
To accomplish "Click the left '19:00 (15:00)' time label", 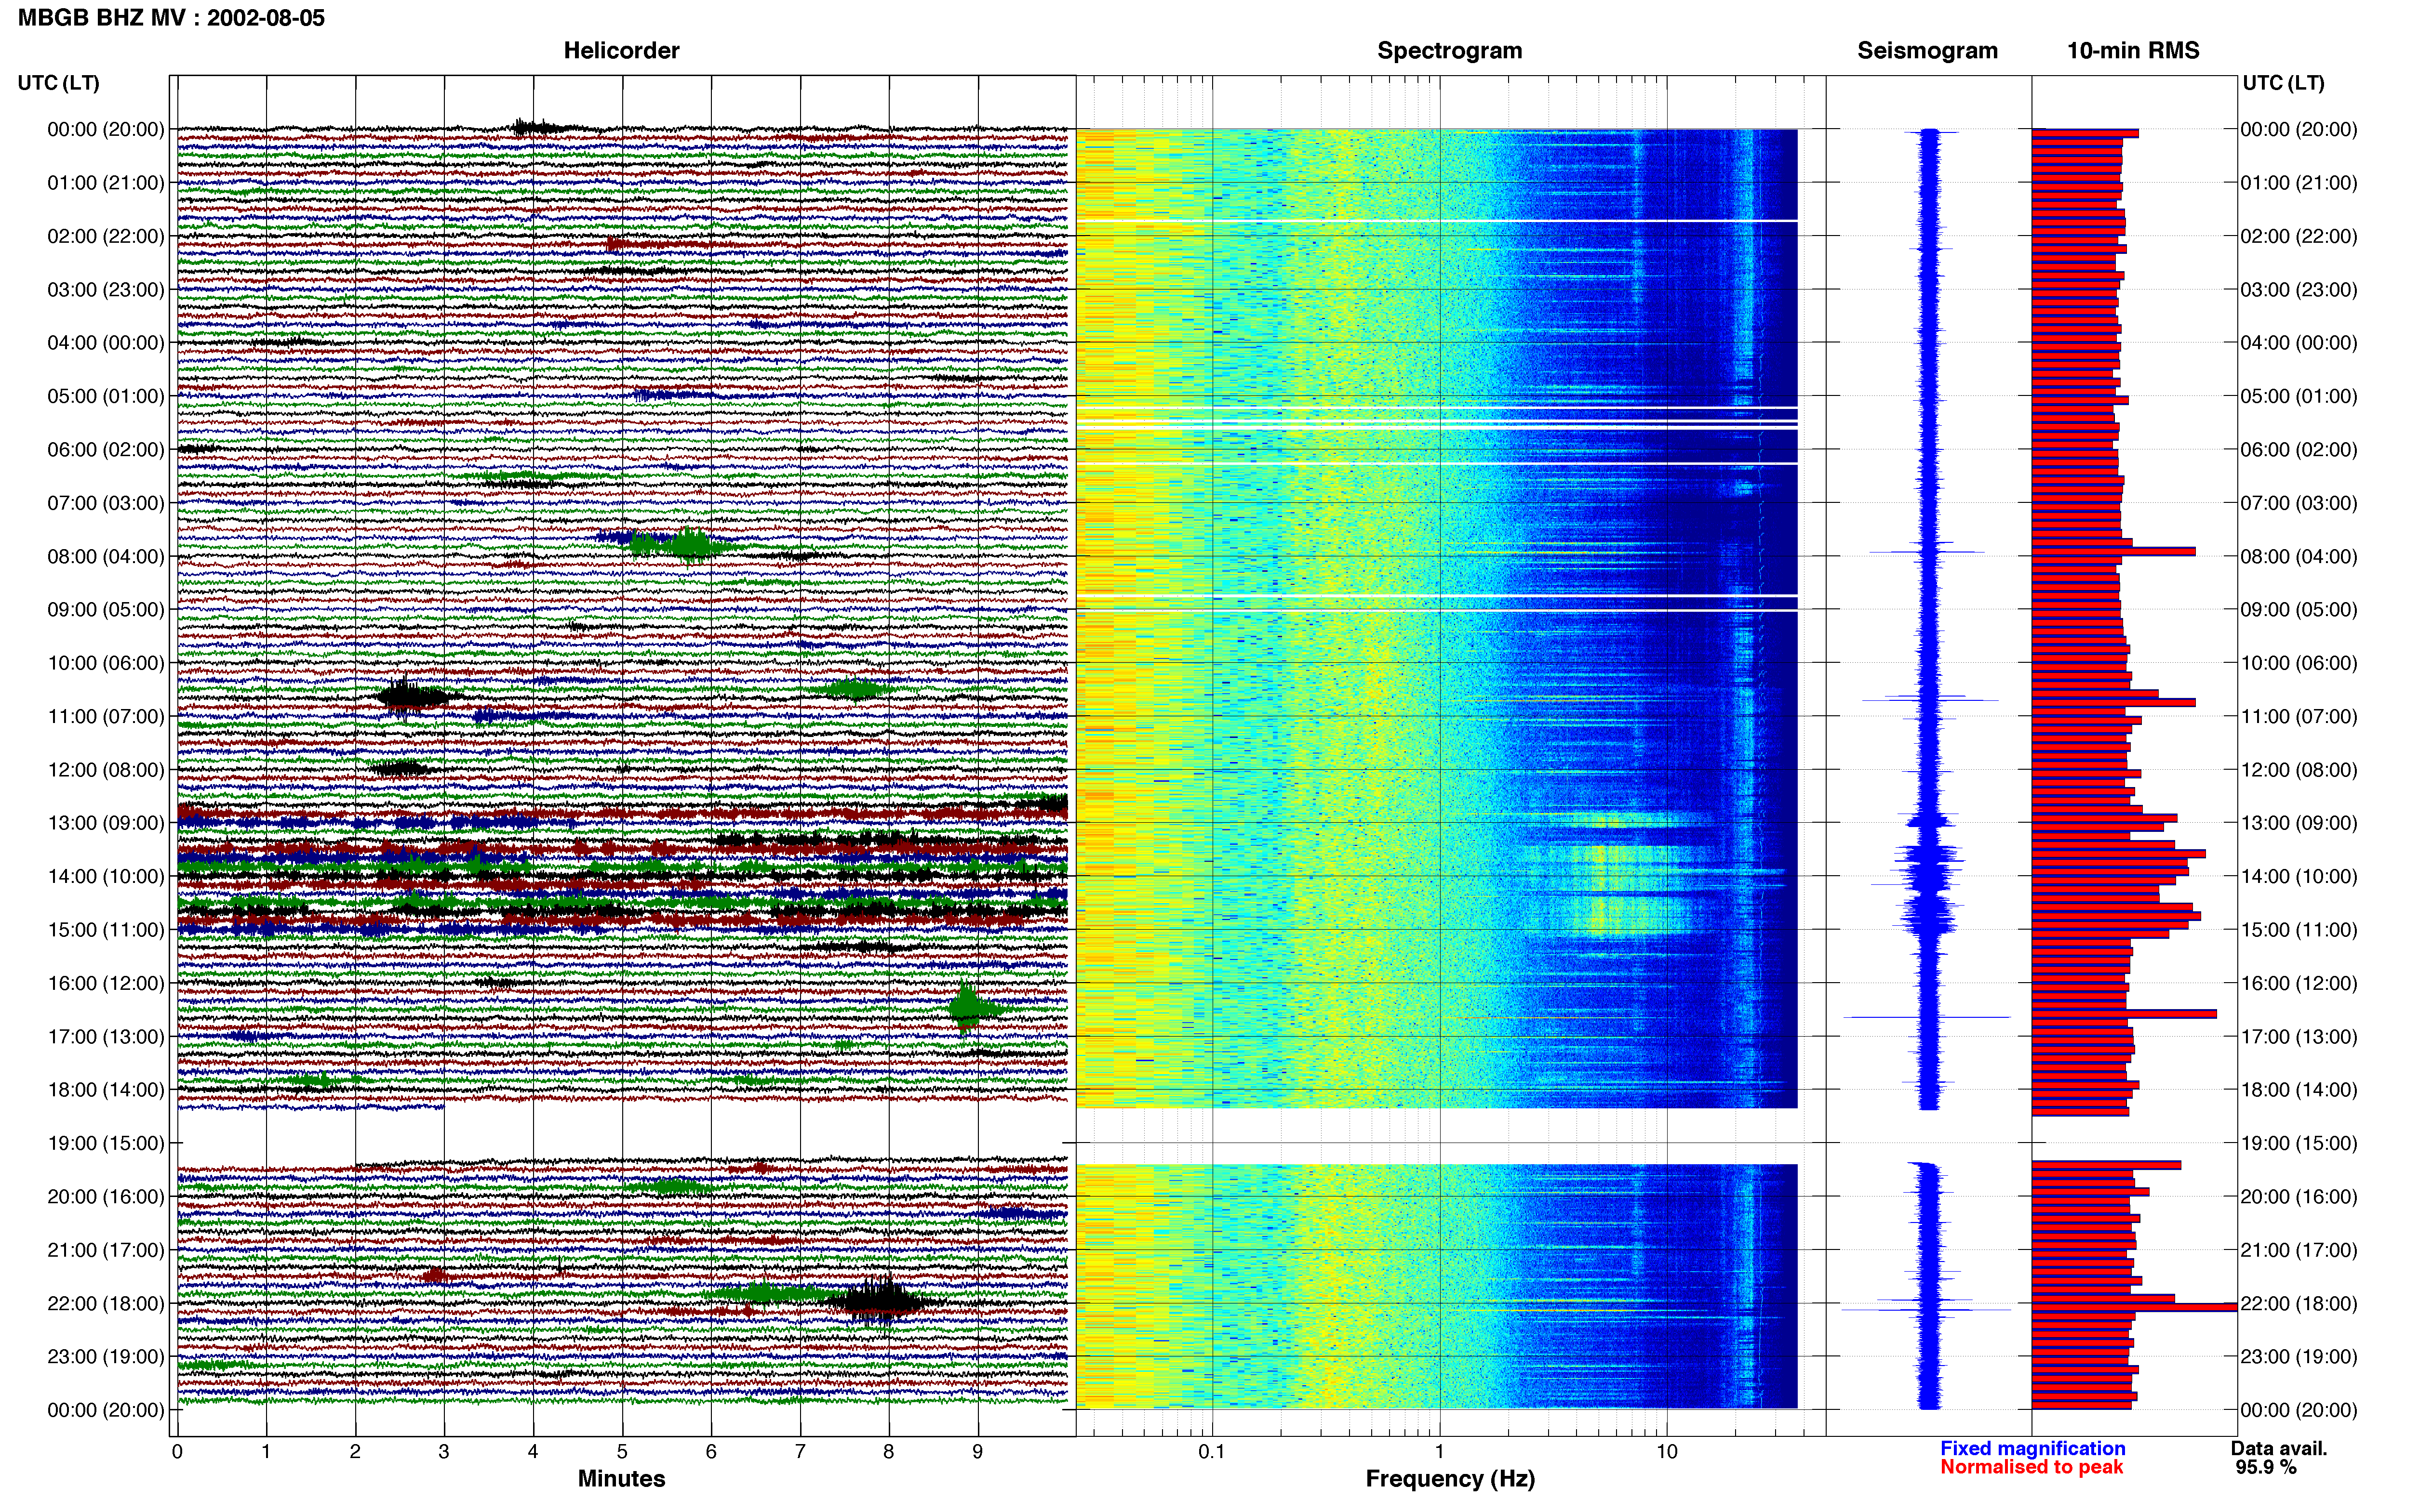I will click(106, 1144).
